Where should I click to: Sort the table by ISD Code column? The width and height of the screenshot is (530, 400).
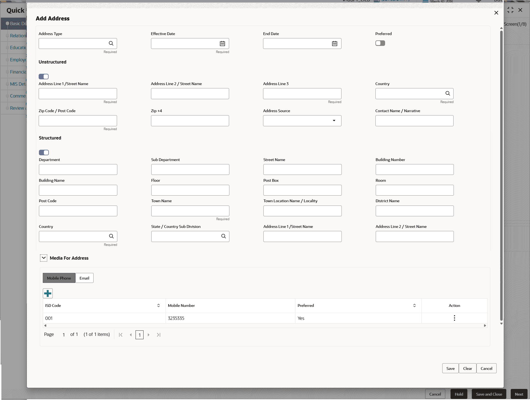pyautogui.click(x=158, y=306)
